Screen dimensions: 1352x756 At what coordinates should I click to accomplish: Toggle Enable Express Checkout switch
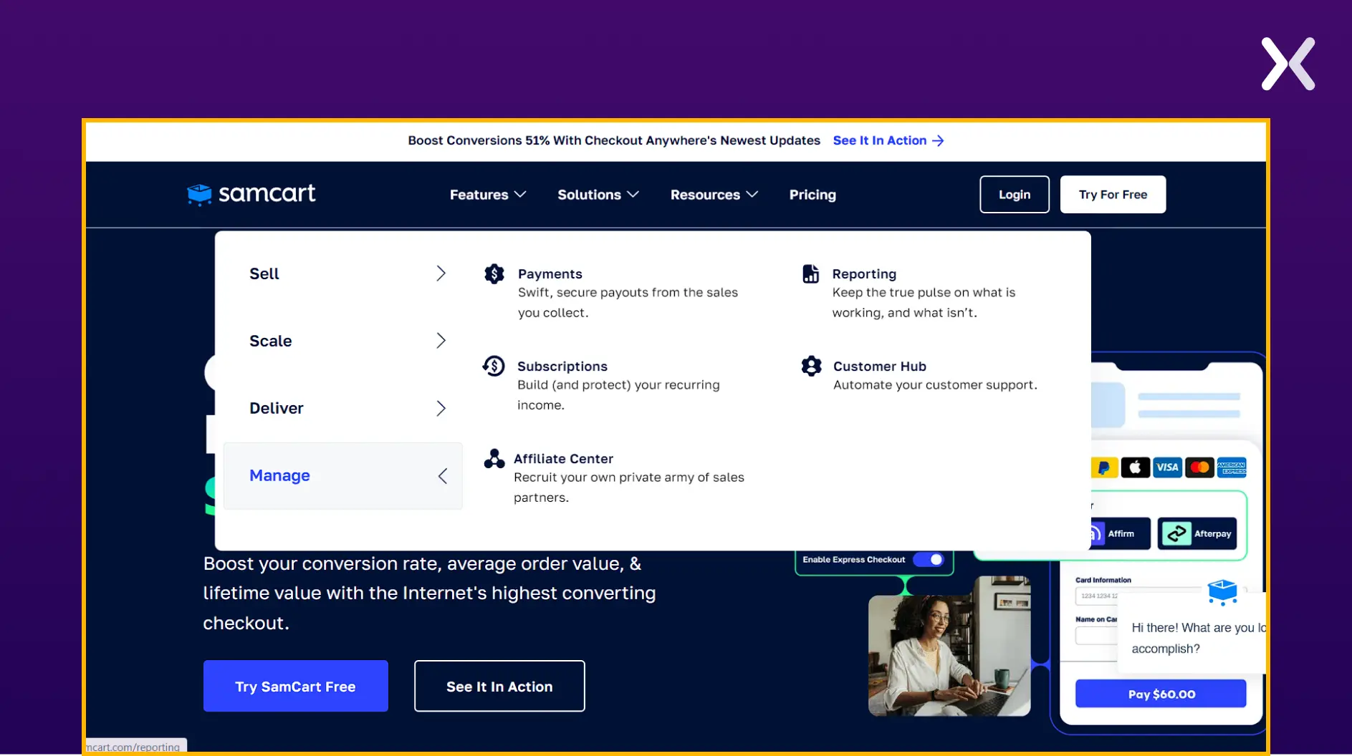point(929,559)
